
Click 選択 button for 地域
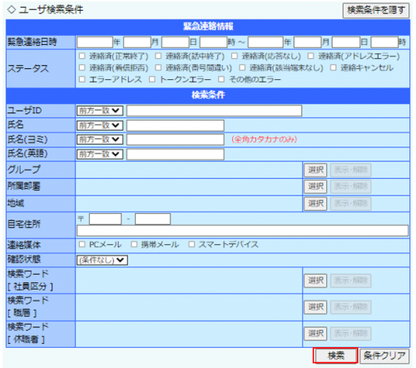coord(315,203)
